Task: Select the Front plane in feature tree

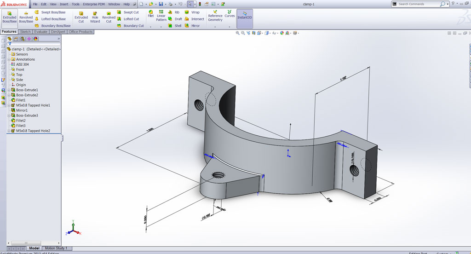Action: (20, 69)
